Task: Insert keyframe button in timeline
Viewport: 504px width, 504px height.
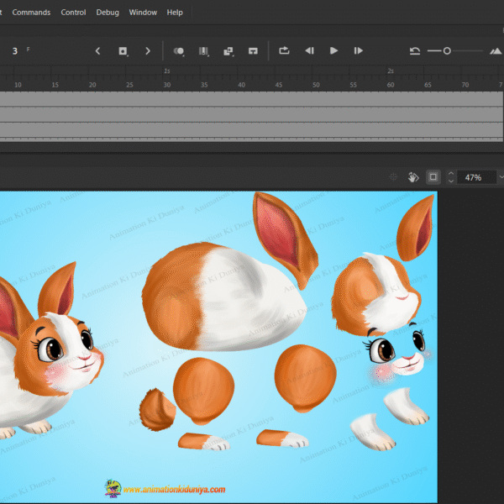Action: 123,50
